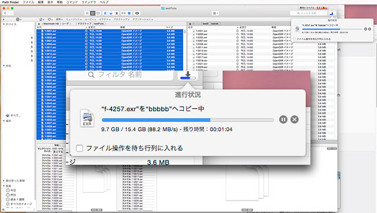Viewport: 377px width, 213px height.
Task: Open the ファイル menu
Action: (x=28, y=2)
